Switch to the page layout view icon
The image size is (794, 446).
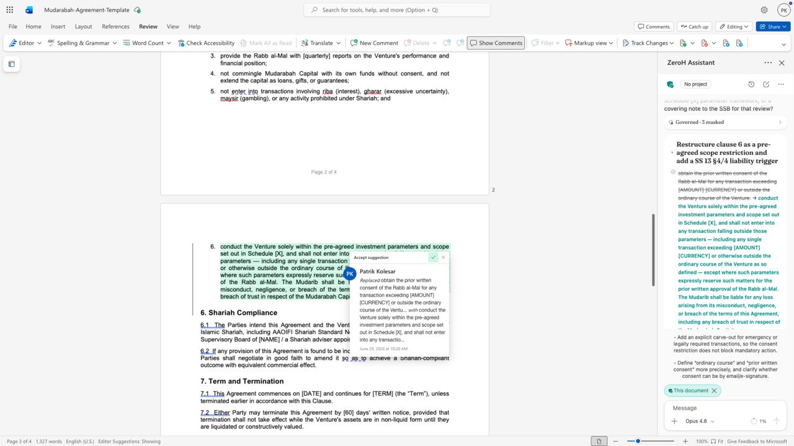click(x=599, y=441)
